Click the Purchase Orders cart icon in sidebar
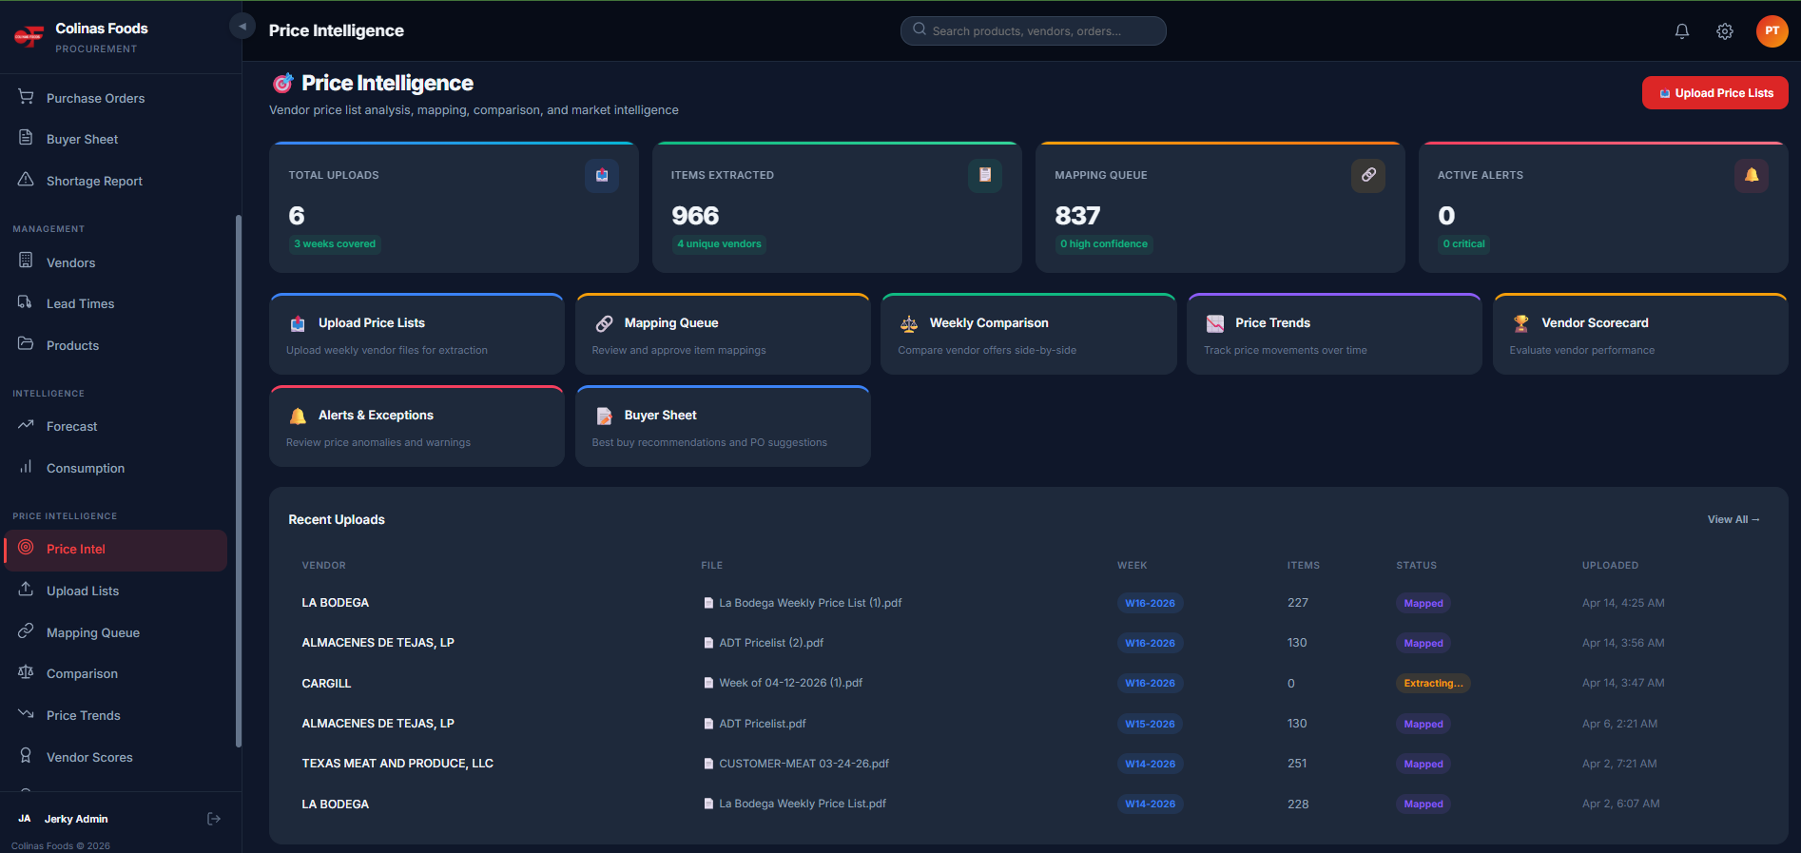 pos(26,97)
